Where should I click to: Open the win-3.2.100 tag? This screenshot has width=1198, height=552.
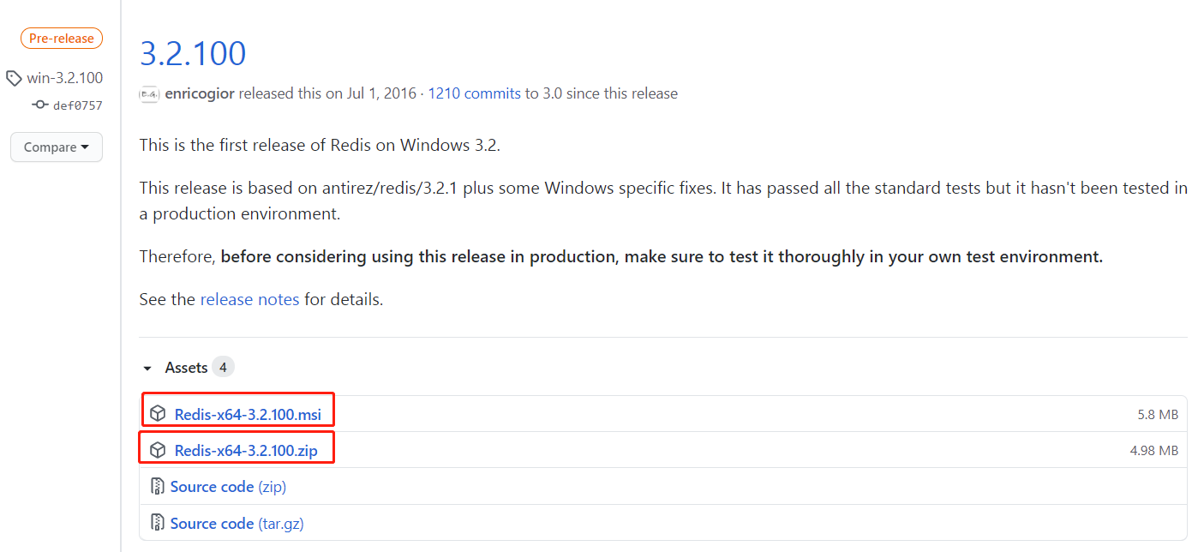pos(64,78)
